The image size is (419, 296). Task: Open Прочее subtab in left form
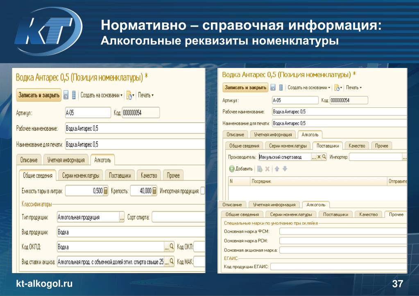point(173,176)
